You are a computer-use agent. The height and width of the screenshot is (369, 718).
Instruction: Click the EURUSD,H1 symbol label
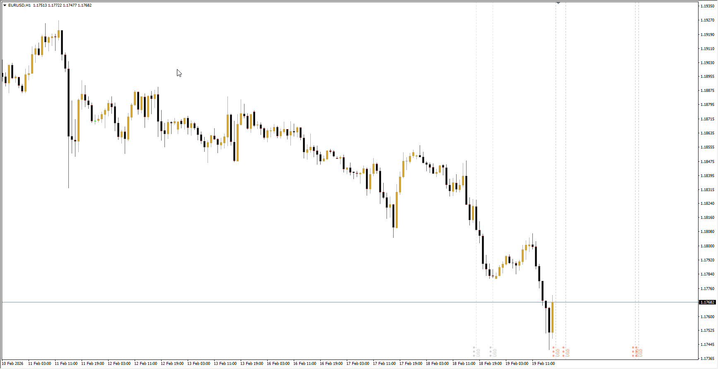(19, 5)
